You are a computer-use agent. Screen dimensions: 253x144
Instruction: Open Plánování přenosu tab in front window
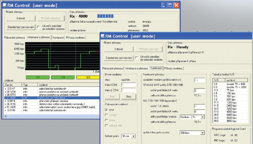(113, 68)
